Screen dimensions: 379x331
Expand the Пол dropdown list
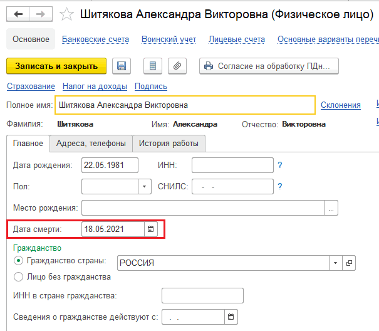click(x=145, y=187)
